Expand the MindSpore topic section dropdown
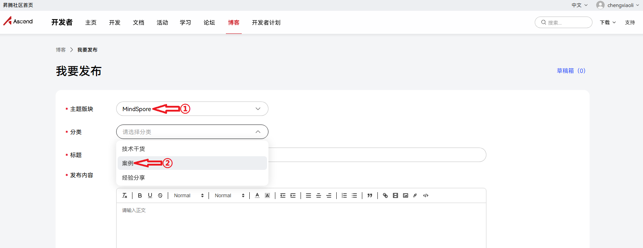Screen dimensions: 643x248 (192, 109)
